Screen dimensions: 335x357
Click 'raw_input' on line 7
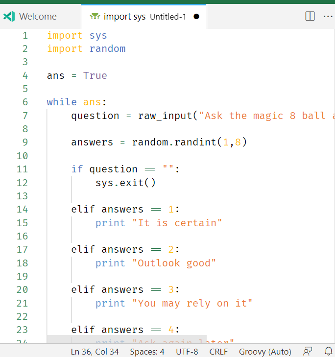click(165, 116)
